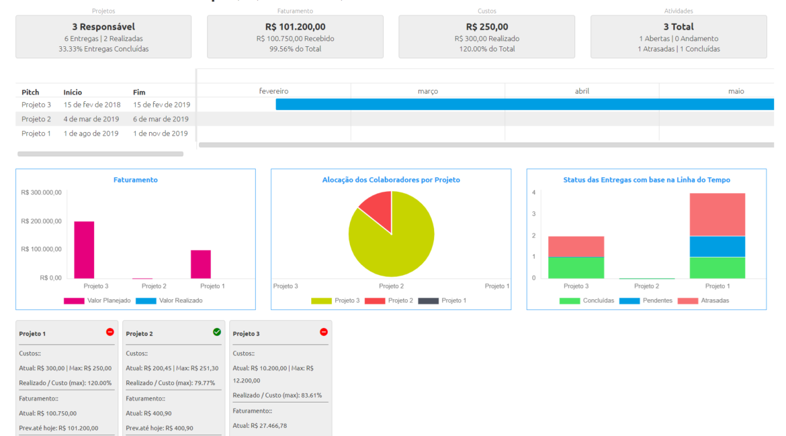Click the blue Projeto 3 Gantt bar
This screenshot has width=786, height=436.
pyautogui.click(x=525, y=104)
